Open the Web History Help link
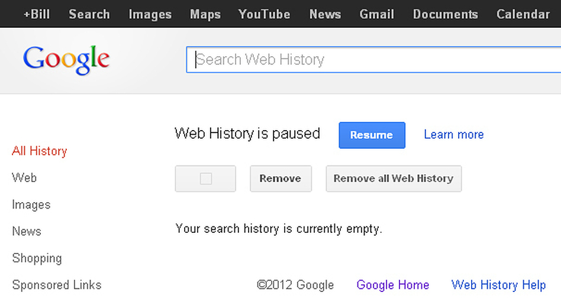The image size is (561, 302). [x=498, y=285]
